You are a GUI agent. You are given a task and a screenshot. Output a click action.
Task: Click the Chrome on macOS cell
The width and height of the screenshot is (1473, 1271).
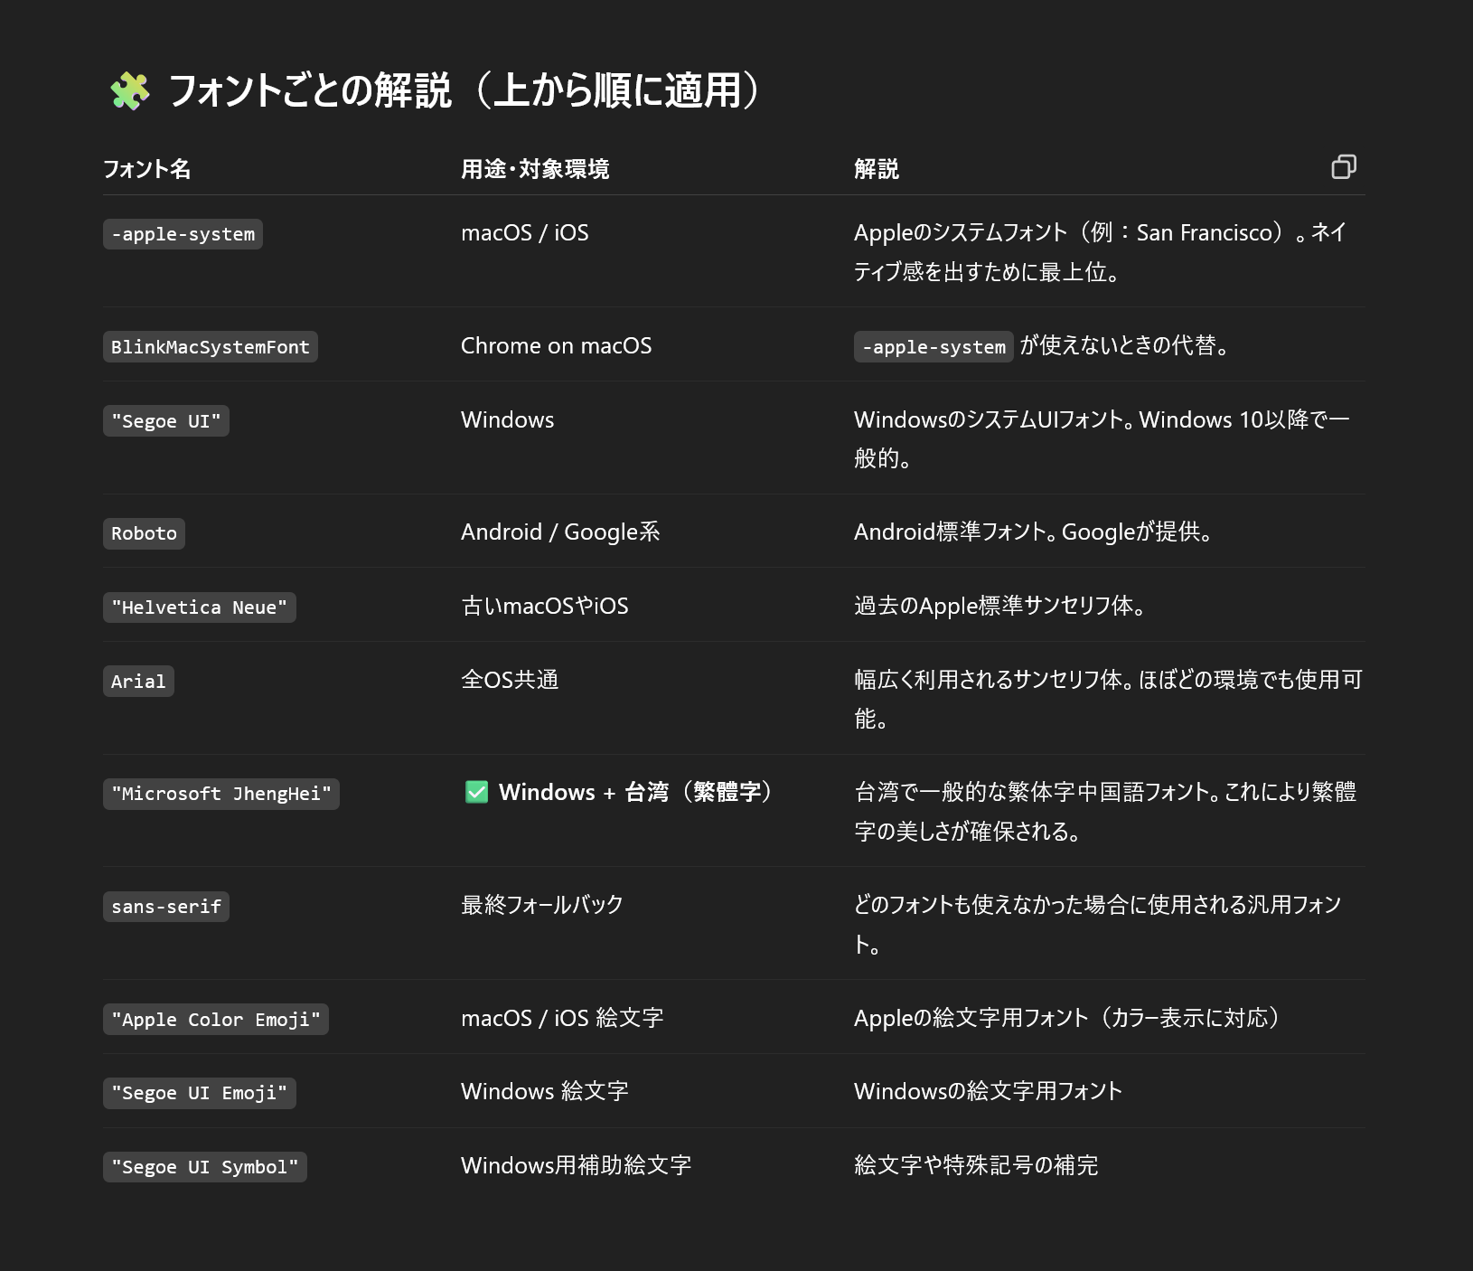[557, 346]
